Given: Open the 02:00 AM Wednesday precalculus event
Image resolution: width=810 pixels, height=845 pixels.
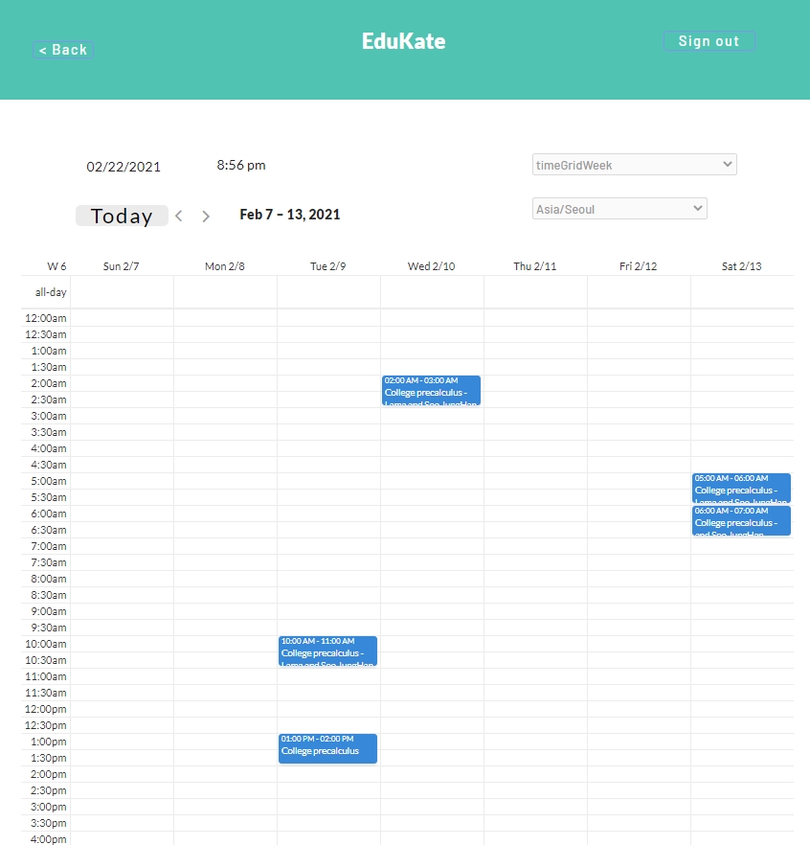Looking at the screenshot, I should coord(431,390).
